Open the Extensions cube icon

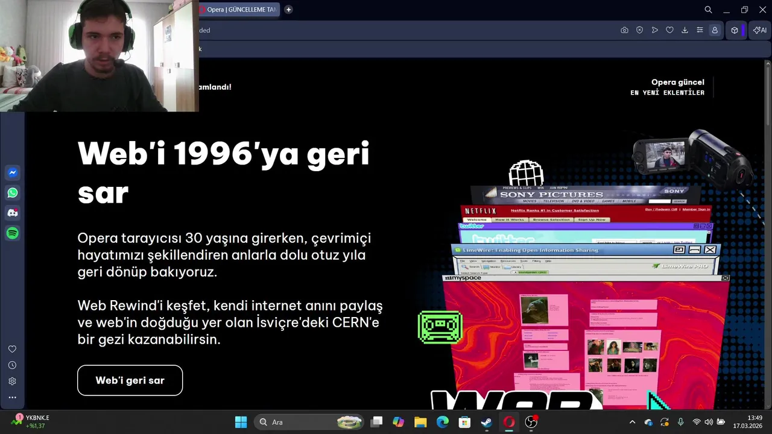(x=735, y=30)
